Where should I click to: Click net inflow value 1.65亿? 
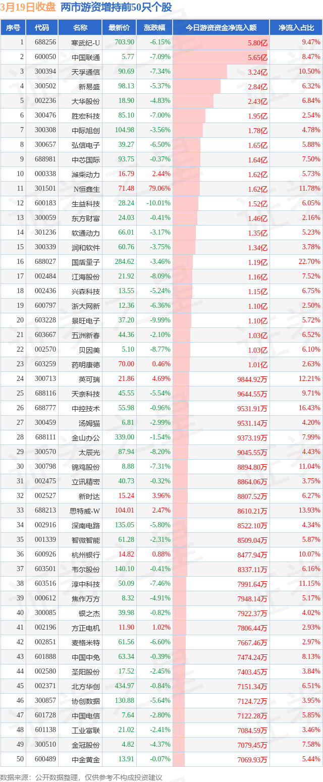pyautogui.click(x=257, y=146)
